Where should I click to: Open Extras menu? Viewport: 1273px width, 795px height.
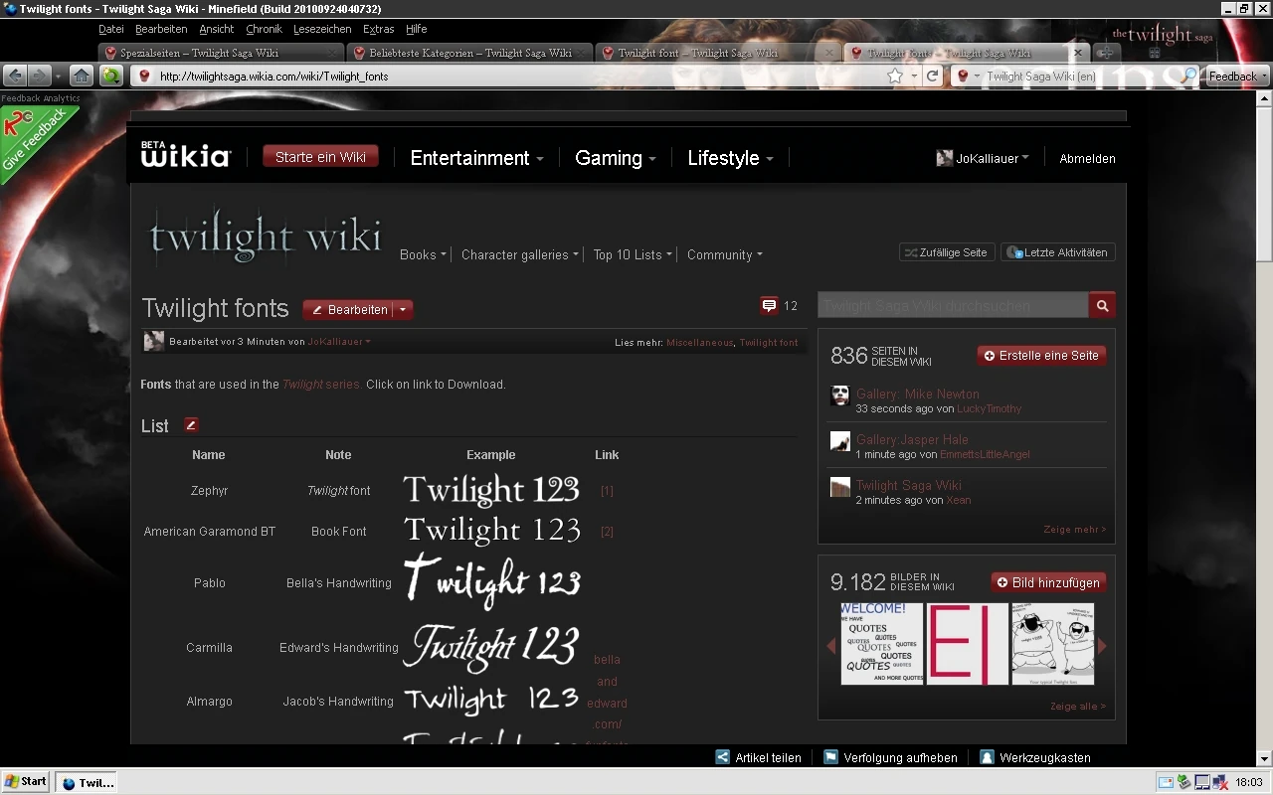click(x=378, y=29)
